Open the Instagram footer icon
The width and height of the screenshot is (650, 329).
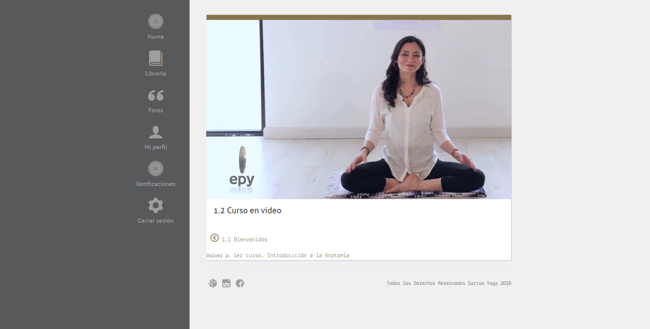[226, 283]
